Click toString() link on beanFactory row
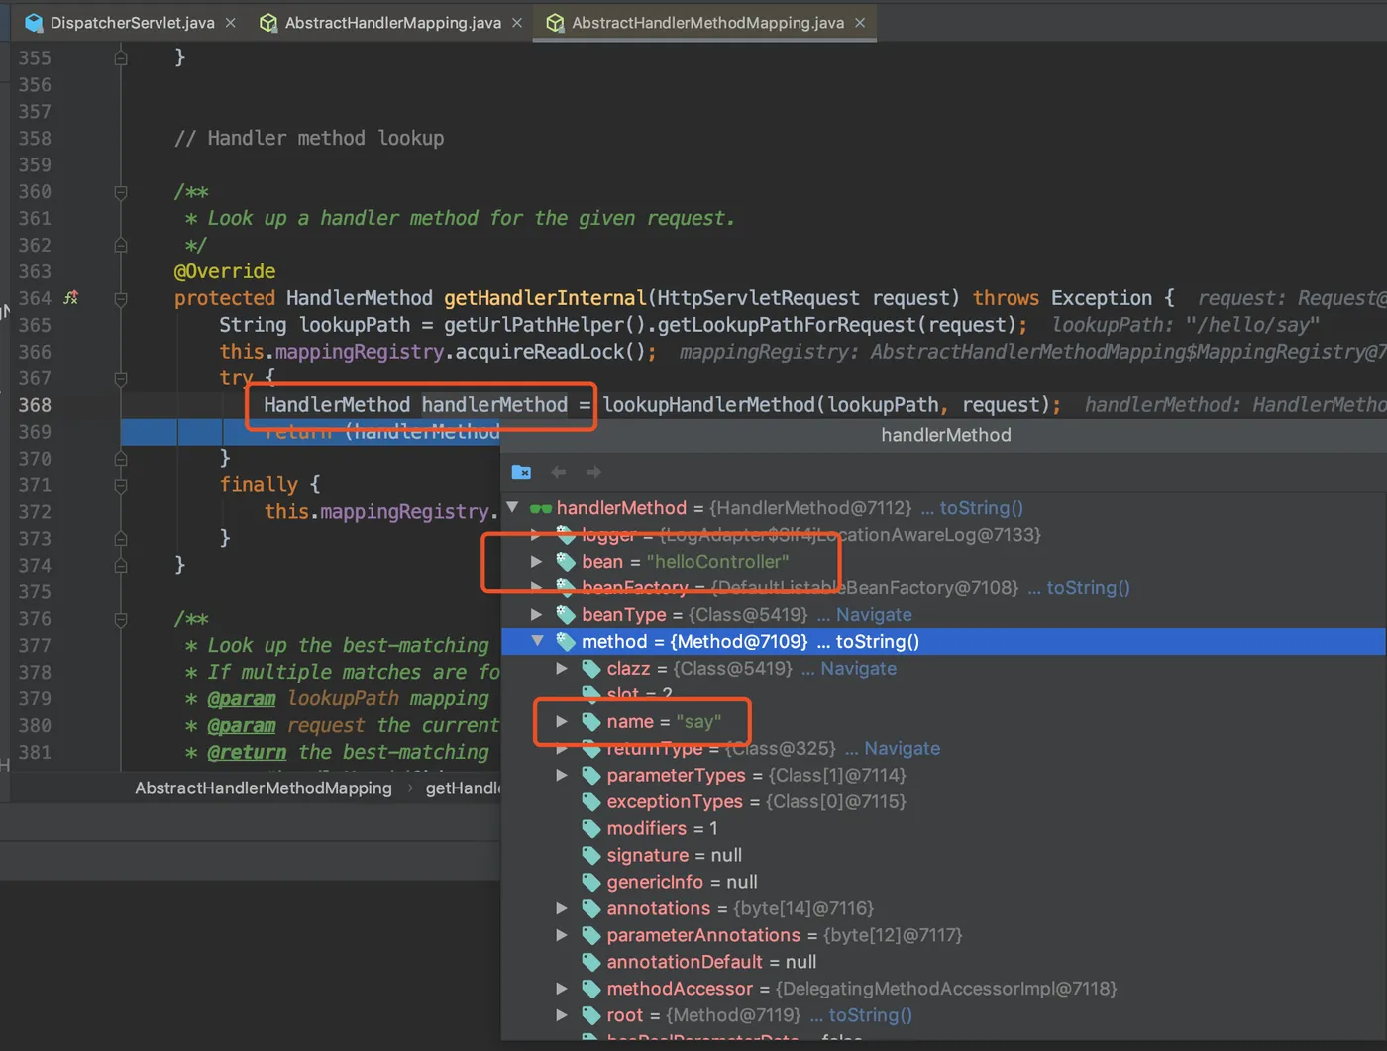1387x1051 pixels. (x=1088, y=587)
